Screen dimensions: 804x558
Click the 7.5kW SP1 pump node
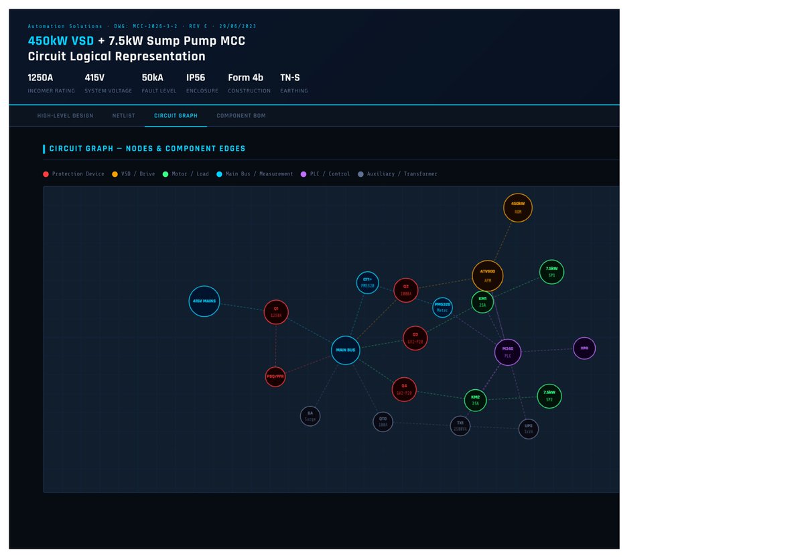pos(552,272)
